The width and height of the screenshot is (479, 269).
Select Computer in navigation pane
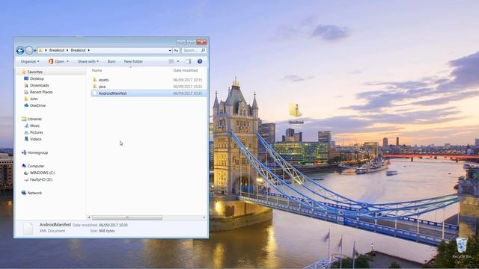[36, 166]
